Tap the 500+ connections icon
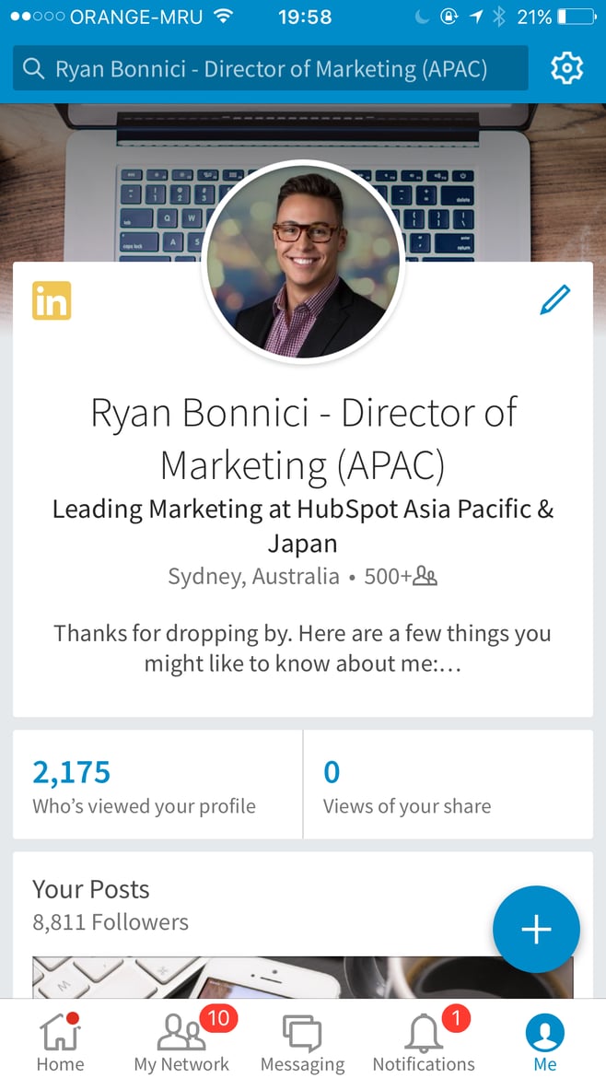The width and height of the screenshot is (606, 1078). [x=425, y=576]
